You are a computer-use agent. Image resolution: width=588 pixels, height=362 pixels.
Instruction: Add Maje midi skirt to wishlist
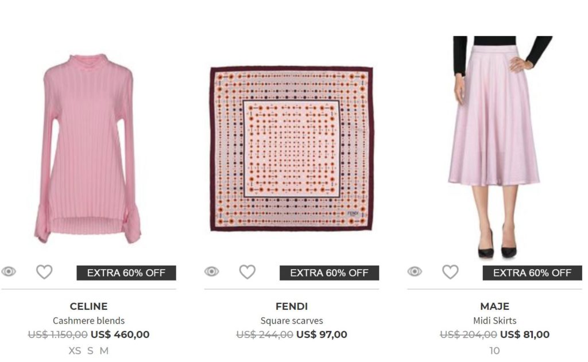pos(450,272)
